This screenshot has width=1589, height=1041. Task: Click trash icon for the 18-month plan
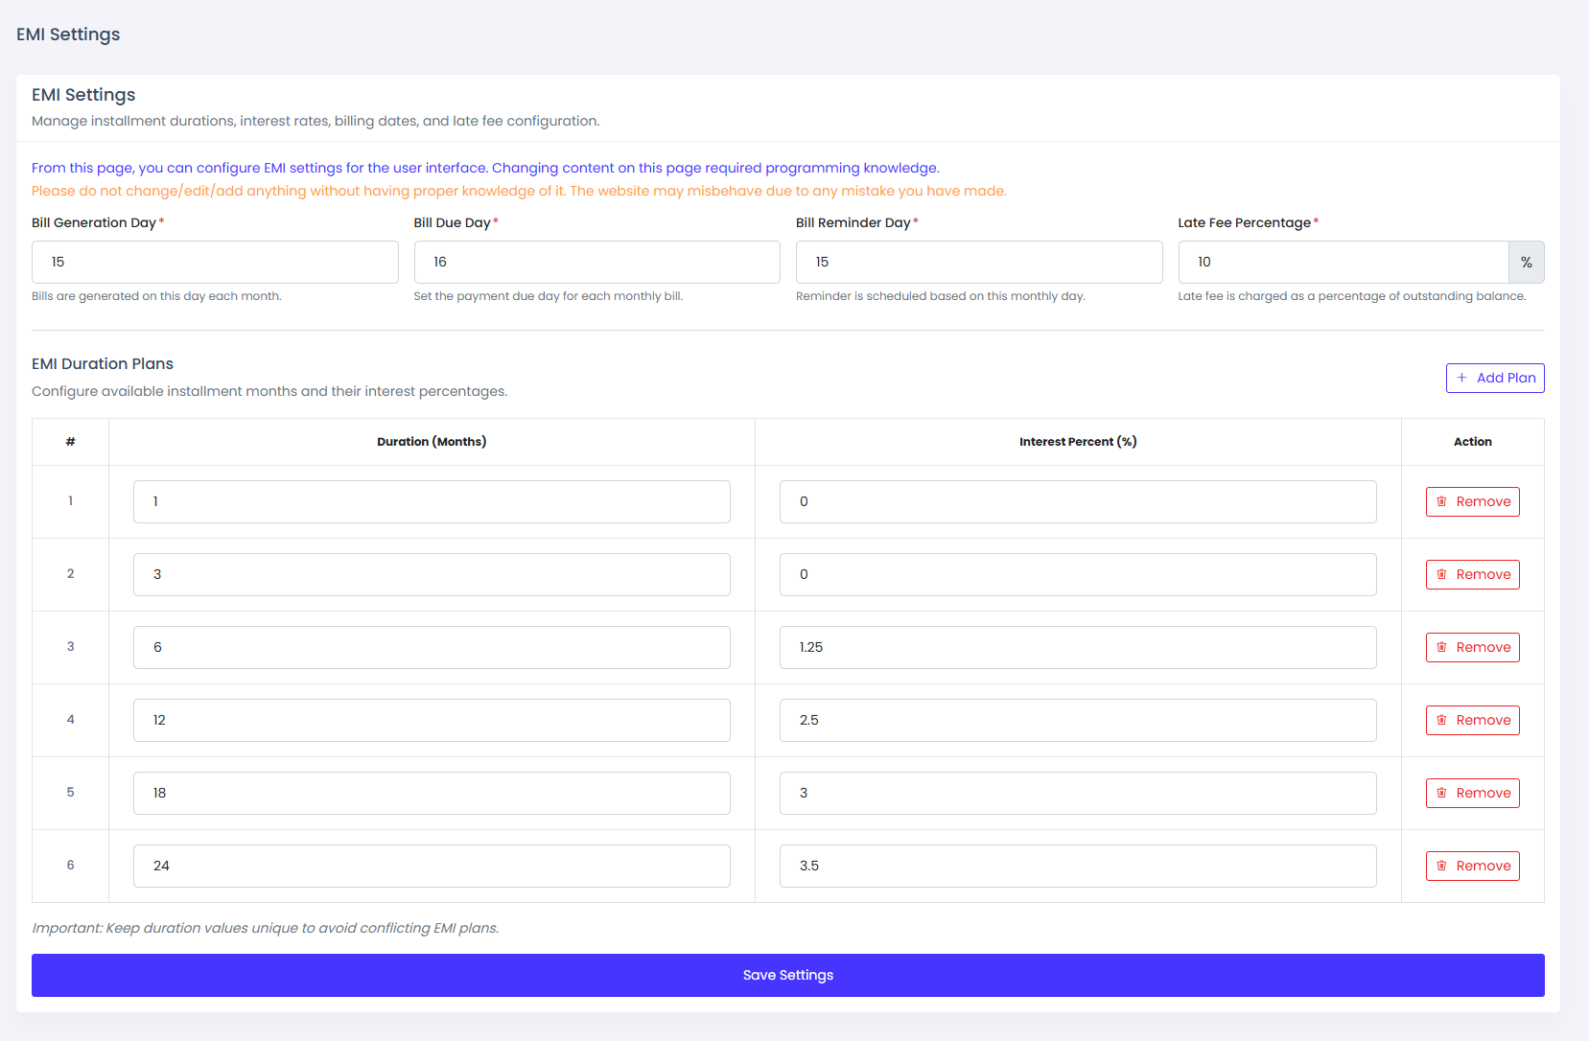1441,793
